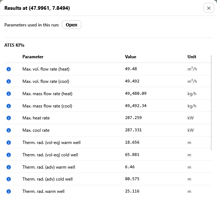The height and width of the screenshot is (203, 217).
Task: Click the value 25.116
Action: [x=132, y=191]
